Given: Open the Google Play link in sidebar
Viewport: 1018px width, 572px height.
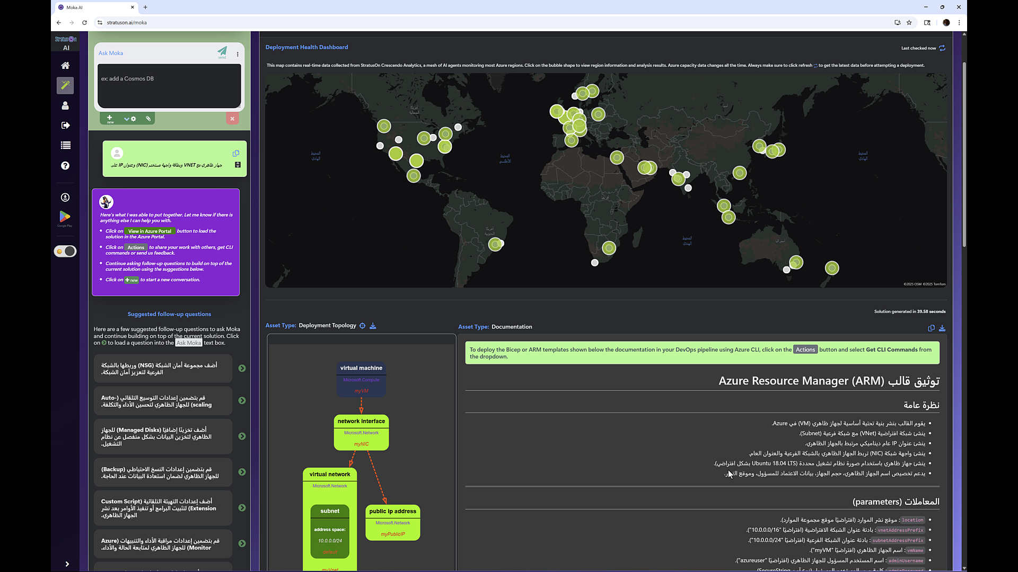Looking at the screenshot, I should pyautogui.click(x=65, y=217).
